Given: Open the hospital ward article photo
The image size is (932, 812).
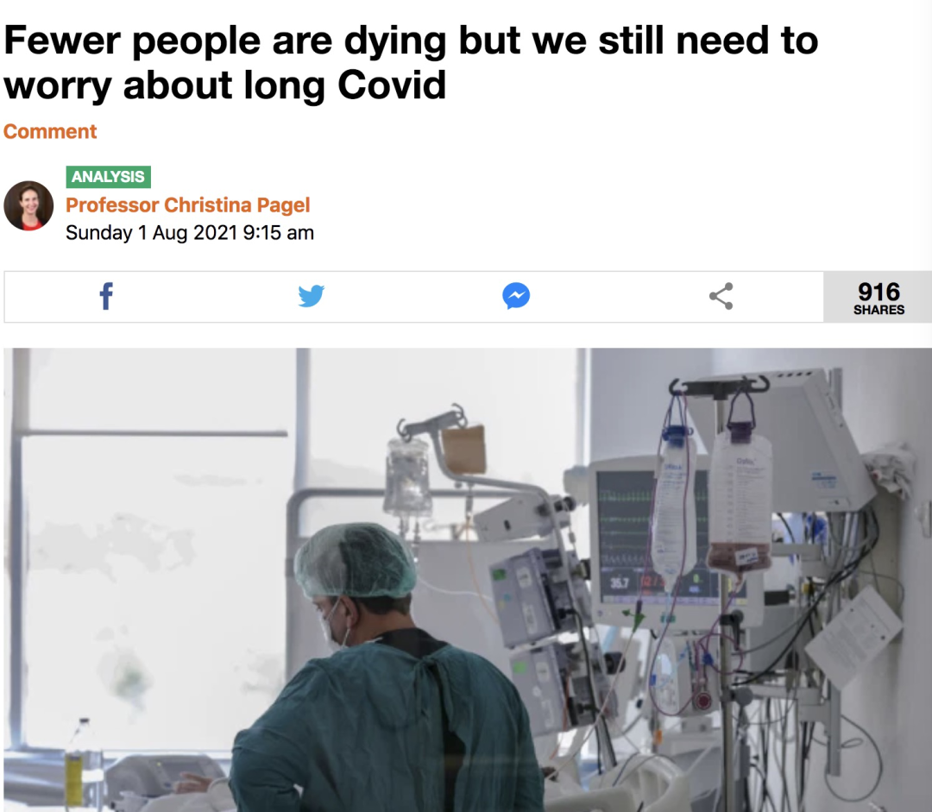Looking at the screenshot, I should 468,580.
